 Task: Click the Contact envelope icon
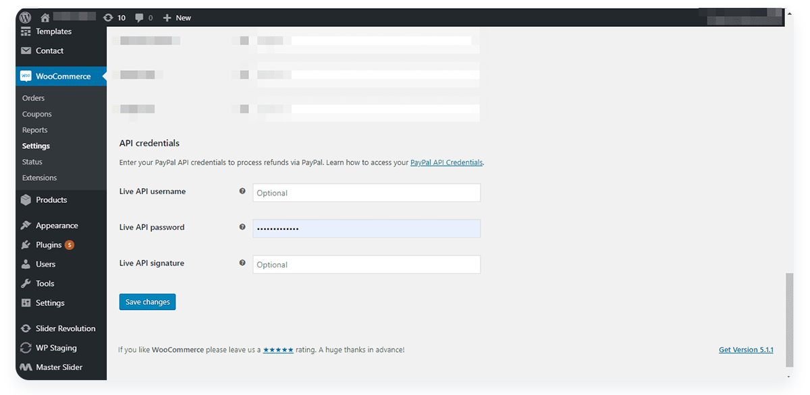pyautogui.click(x=26, y=51)
